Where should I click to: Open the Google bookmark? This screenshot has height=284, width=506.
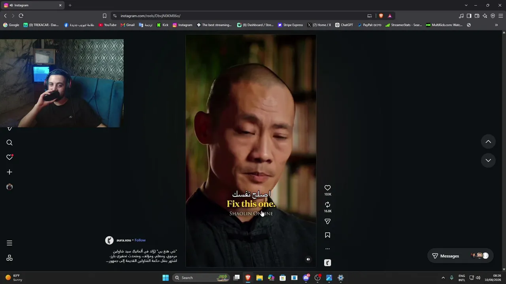coord(11,25)
